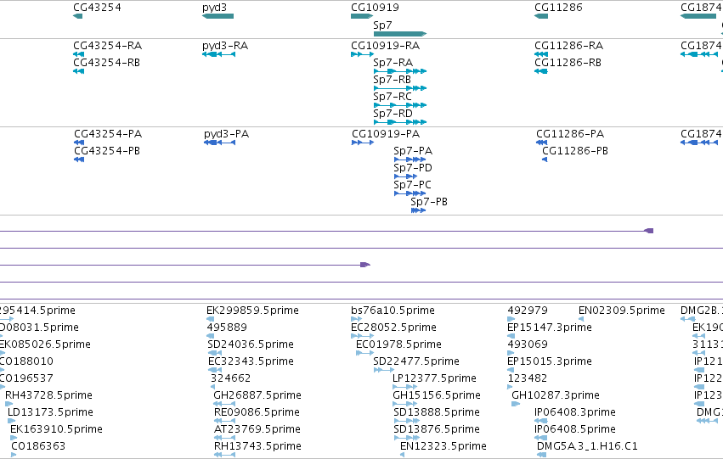Click the purple arrowhead below CG10919-PA

[x=365, y=265]
